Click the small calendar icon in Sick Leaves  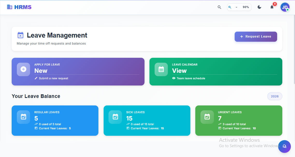pos(128,128)
